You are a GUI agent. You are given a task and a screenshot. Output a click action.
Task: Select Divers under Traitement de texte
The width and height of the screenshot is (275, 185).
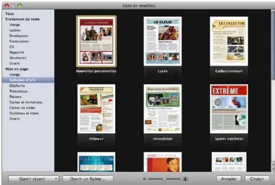pyautogui.click(x=15, y=63)
